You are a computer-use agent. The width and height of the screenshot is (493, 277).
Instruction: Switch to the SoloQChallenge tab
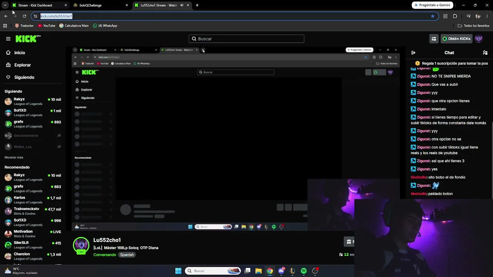pyautogui.click(x=101, y=5)
